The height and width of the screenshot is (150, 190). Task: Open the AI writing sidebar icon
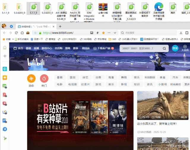(x=5, y=112)
